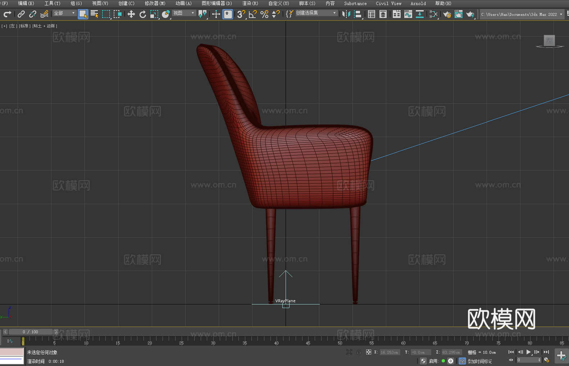Toggle Percent Snap
The height and width of the screenshot is (366, 569).
click(264, 14)
